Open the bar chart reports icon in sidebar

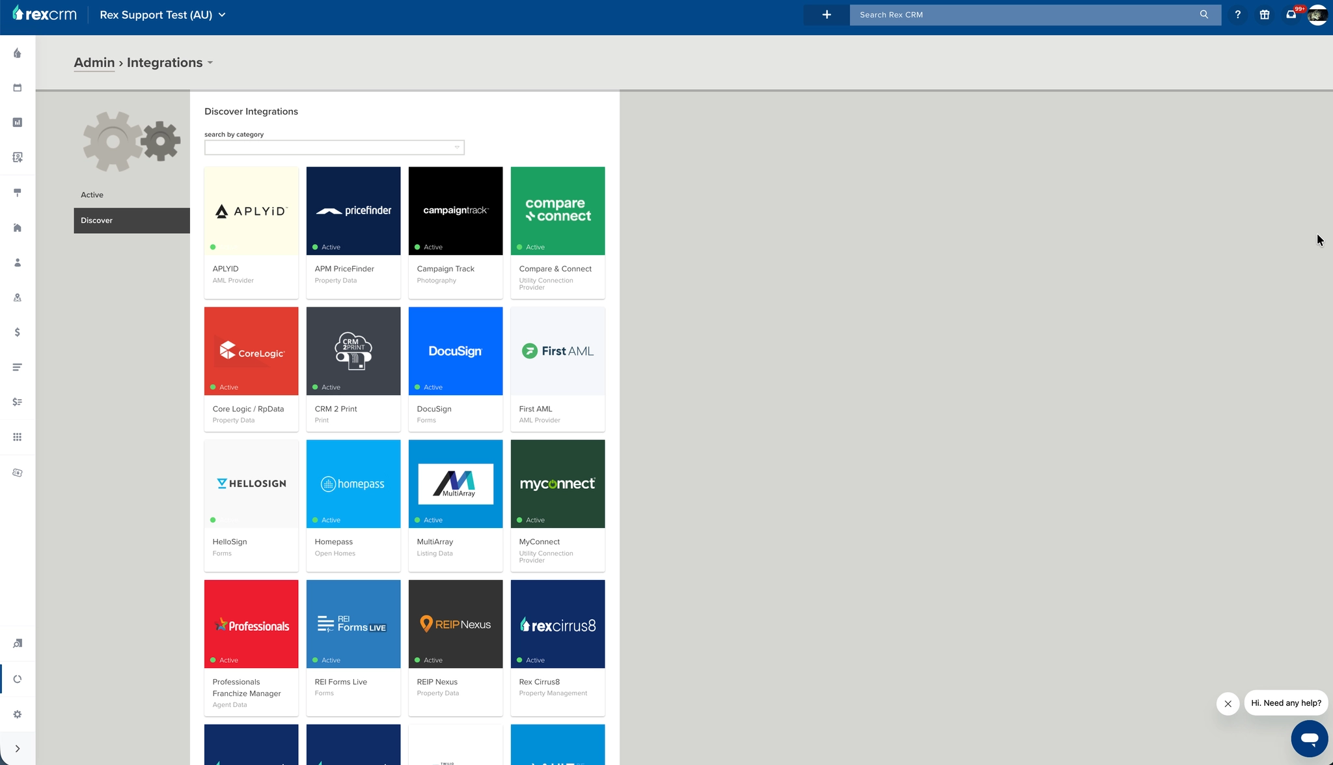click(18, 122)
